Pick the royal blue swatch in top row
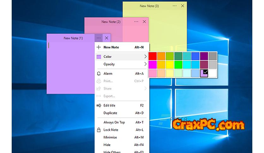264x153 pixels. tap(195, 56)
